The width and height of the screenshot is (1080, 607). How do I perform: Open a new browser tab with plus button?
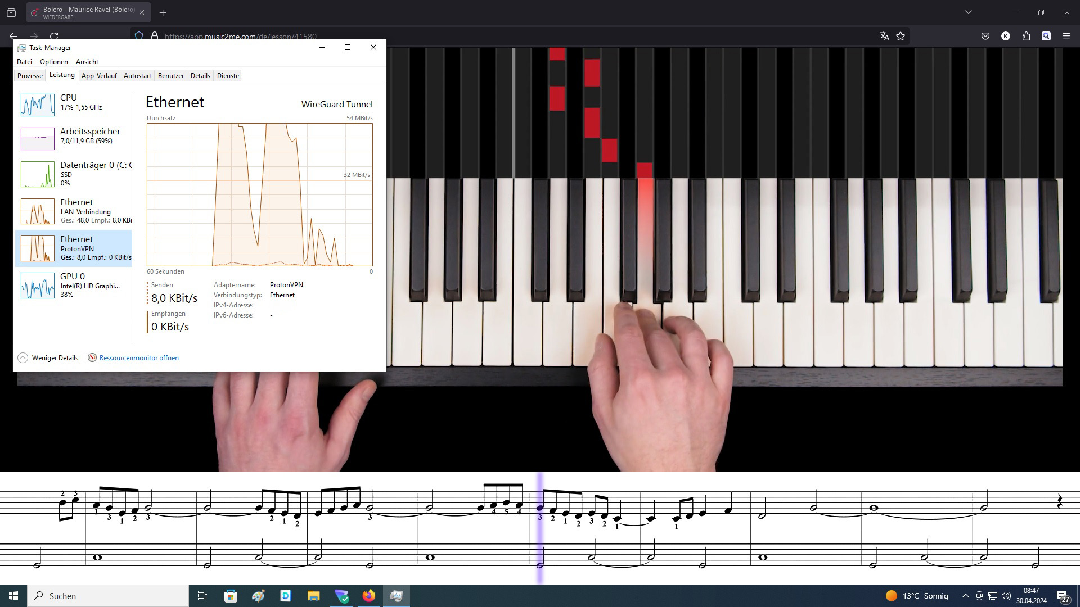pyautogui.click(x=163, y=12)
